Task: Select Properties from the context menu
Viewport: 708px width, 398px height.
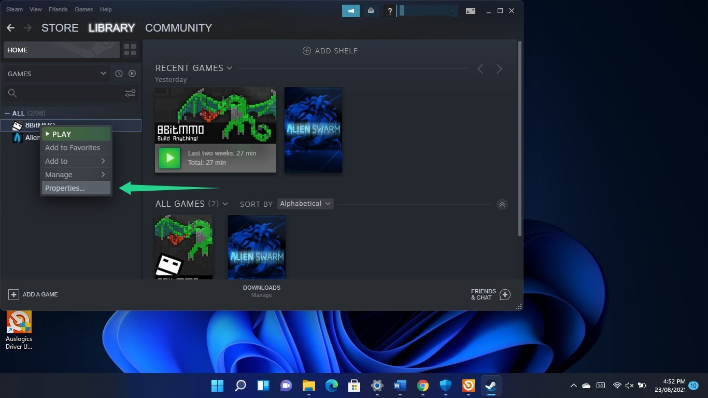Action: coord(65,188)
